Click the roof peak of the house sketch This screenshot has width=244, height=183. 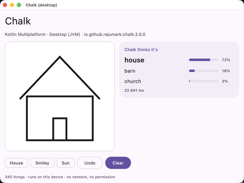(x=60, y=57)
